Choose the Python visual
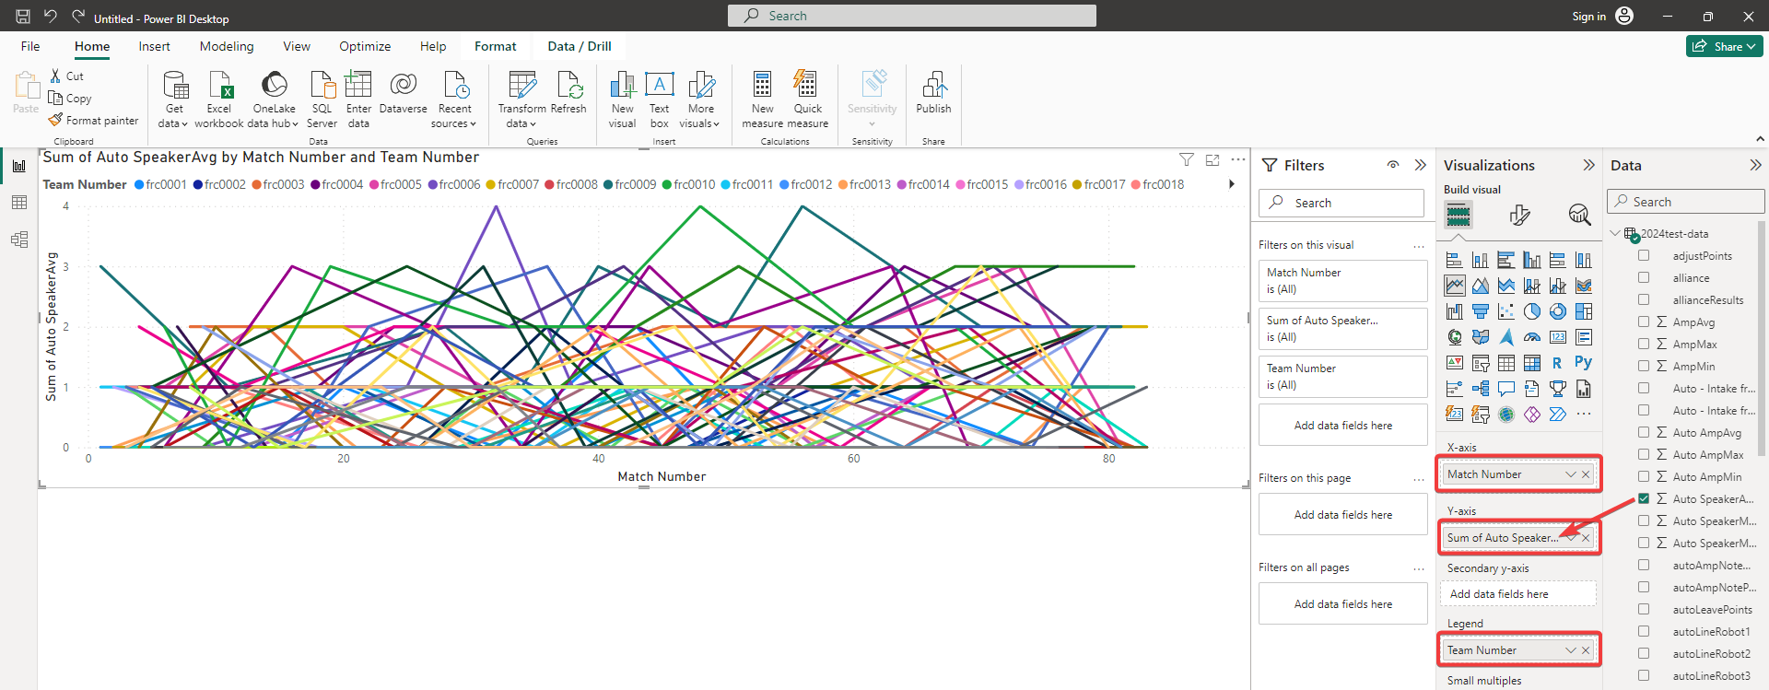Viewport: 1769px width, 690px height. (1584, 363)
